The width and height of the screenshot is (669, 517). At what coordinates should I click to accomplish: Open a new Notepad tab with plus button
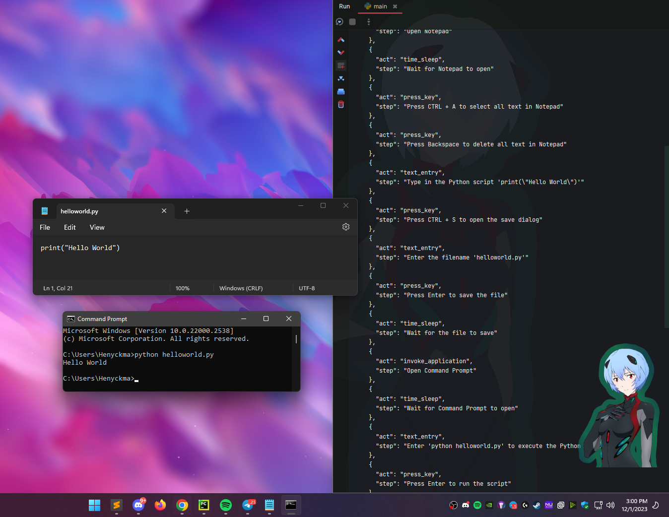click(187, 211)
